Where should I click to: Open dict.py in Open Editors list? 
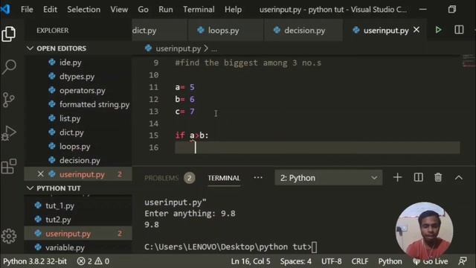click(x=78, y=133)
